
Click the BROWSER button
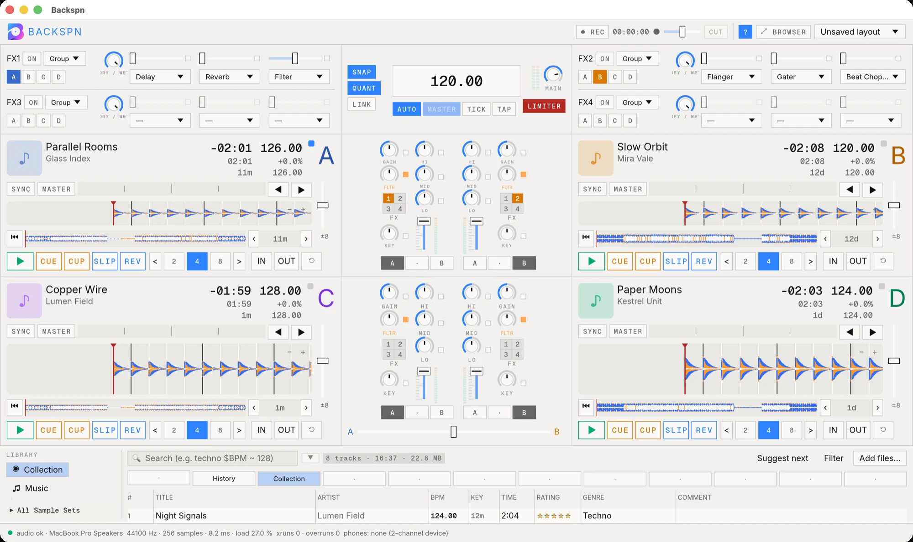783,32
